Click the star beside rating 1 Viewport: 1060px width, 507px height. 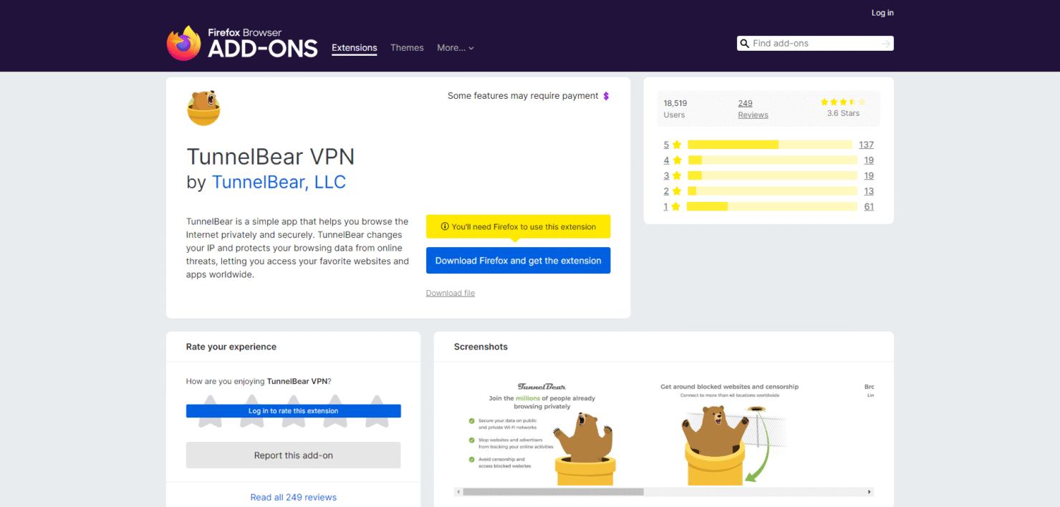pyautogui.click(x=675, y=207)
